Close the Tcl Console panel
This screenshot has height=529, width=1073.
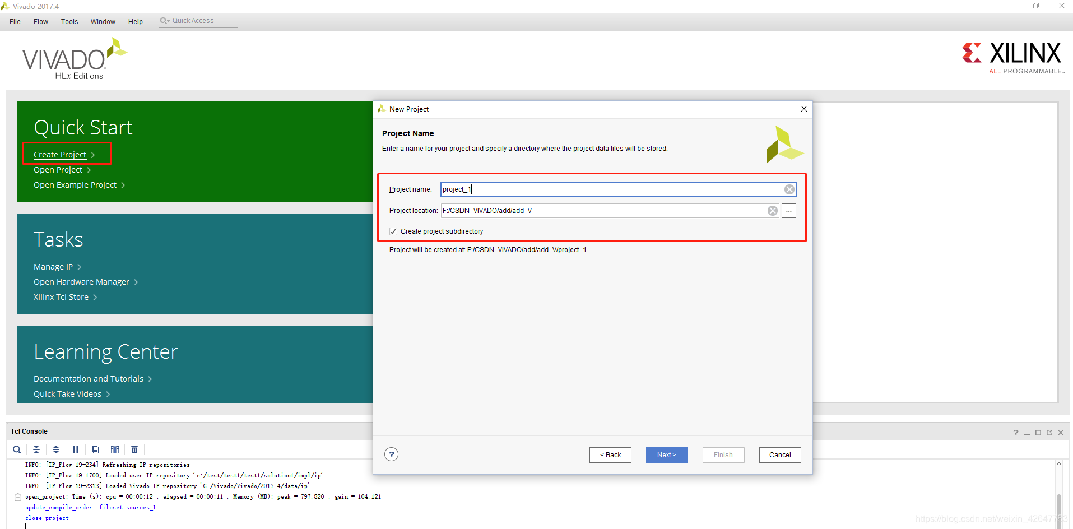tap(1061, 433)
